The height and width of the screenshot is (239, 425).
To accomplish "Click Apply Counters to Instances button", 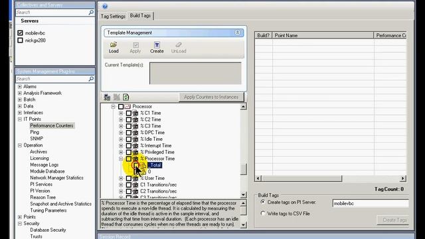I will pos(211,97).
